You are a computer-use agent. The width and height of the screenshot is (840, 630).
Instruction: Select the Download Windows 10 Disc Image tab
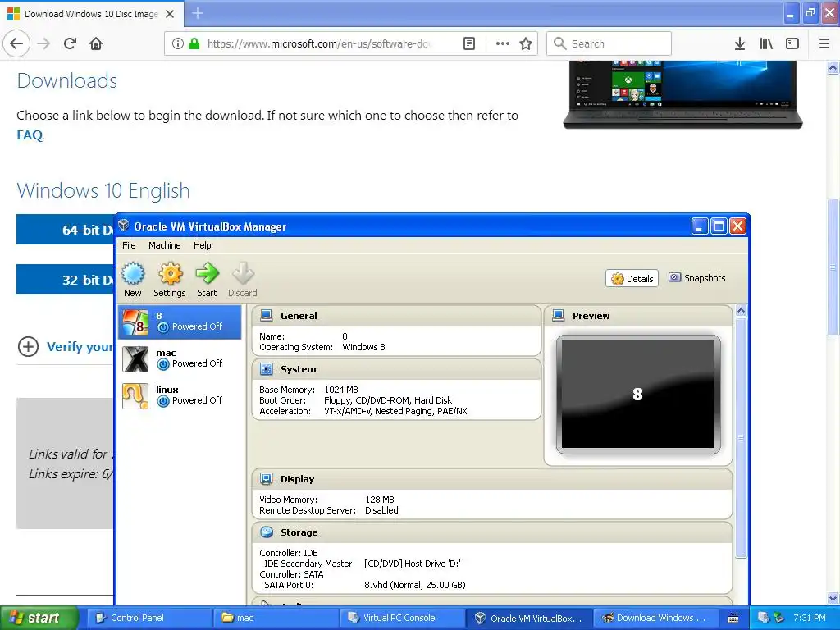pyautogui.click(x=91, y=14)
